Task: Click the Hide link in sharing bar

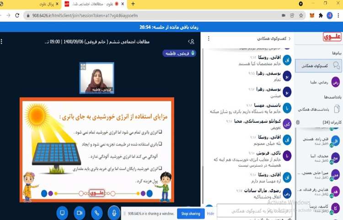Action: (x=210, y=214)
